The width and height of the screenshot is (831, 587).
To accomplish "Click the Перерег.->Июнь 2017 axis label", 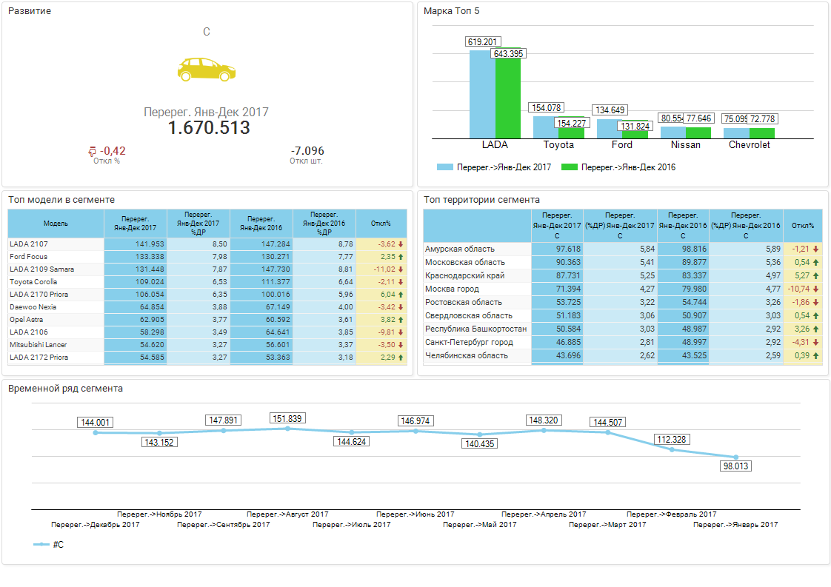I will pos(415,514).
